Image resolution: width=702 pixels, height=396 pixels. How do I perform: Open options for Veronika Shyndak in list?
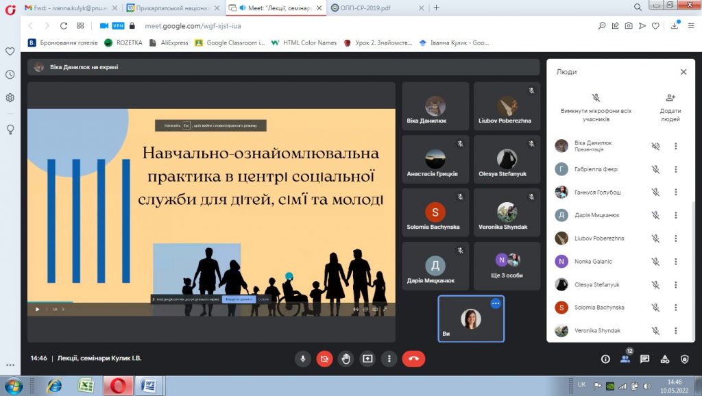pyautogui.click(x=675, y=331)
